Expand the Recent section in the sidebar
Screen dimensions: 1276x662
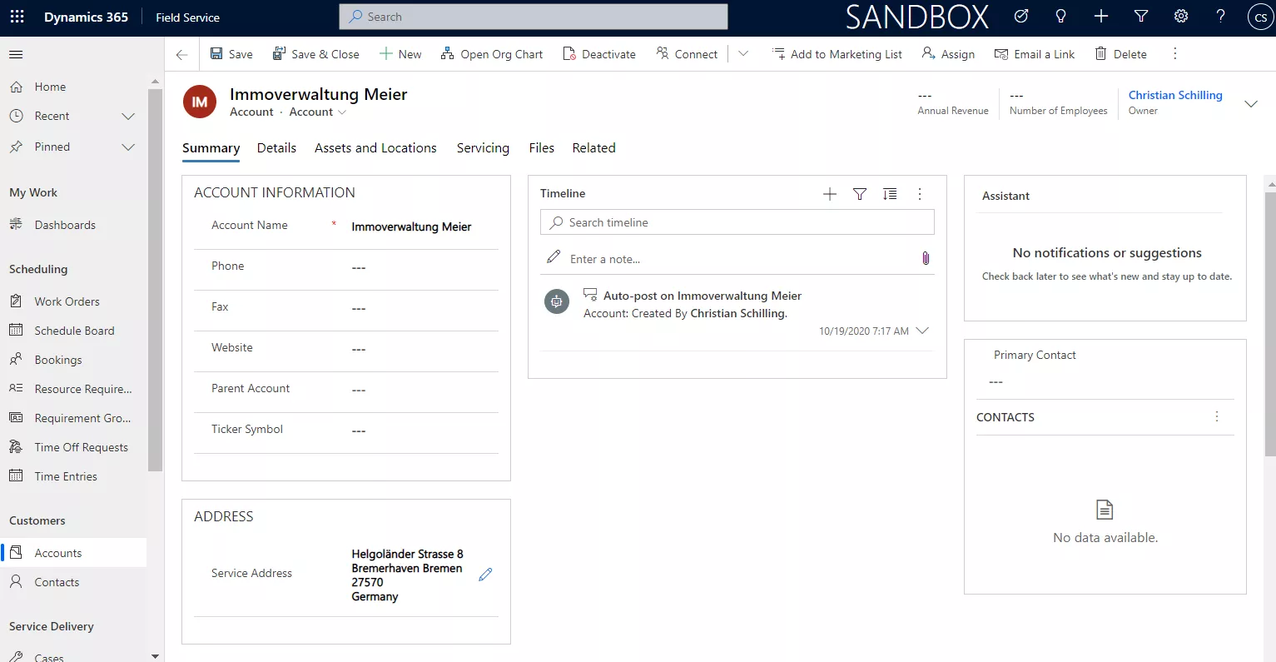(128, 116)
